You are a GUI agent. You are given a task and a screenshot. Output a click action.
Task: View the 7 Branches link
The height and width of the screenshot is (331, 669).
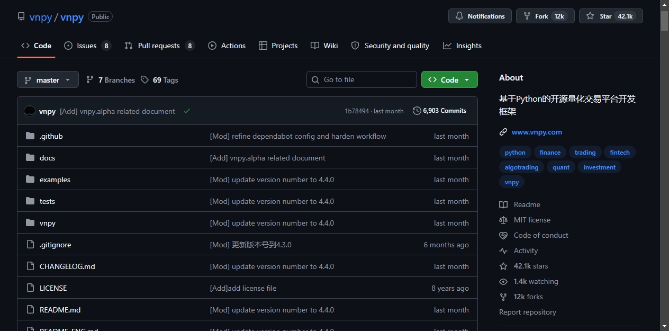110,80
